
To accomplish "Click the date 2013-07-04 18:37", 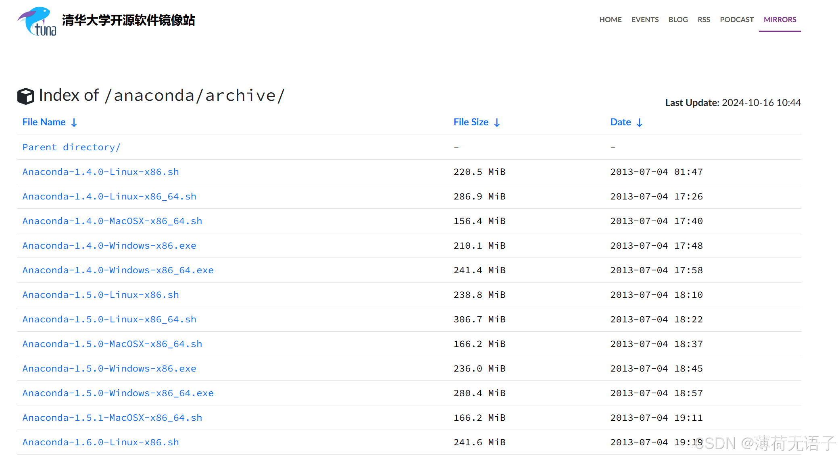I will [x=657, y=344].
